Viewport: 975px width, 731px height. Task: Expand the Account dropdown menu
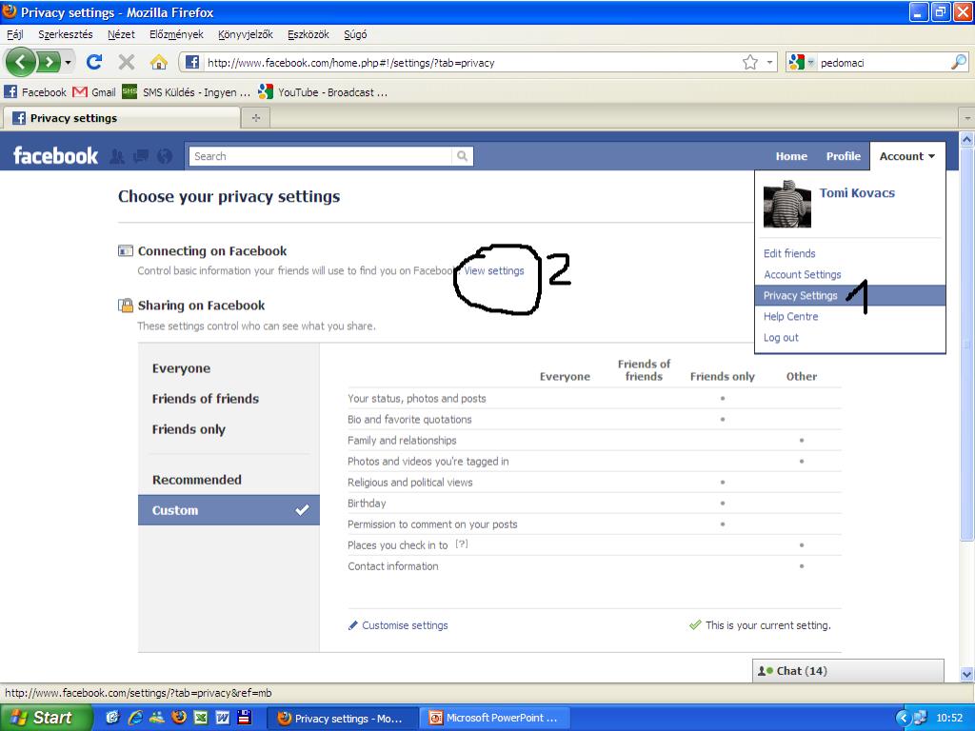906,156
